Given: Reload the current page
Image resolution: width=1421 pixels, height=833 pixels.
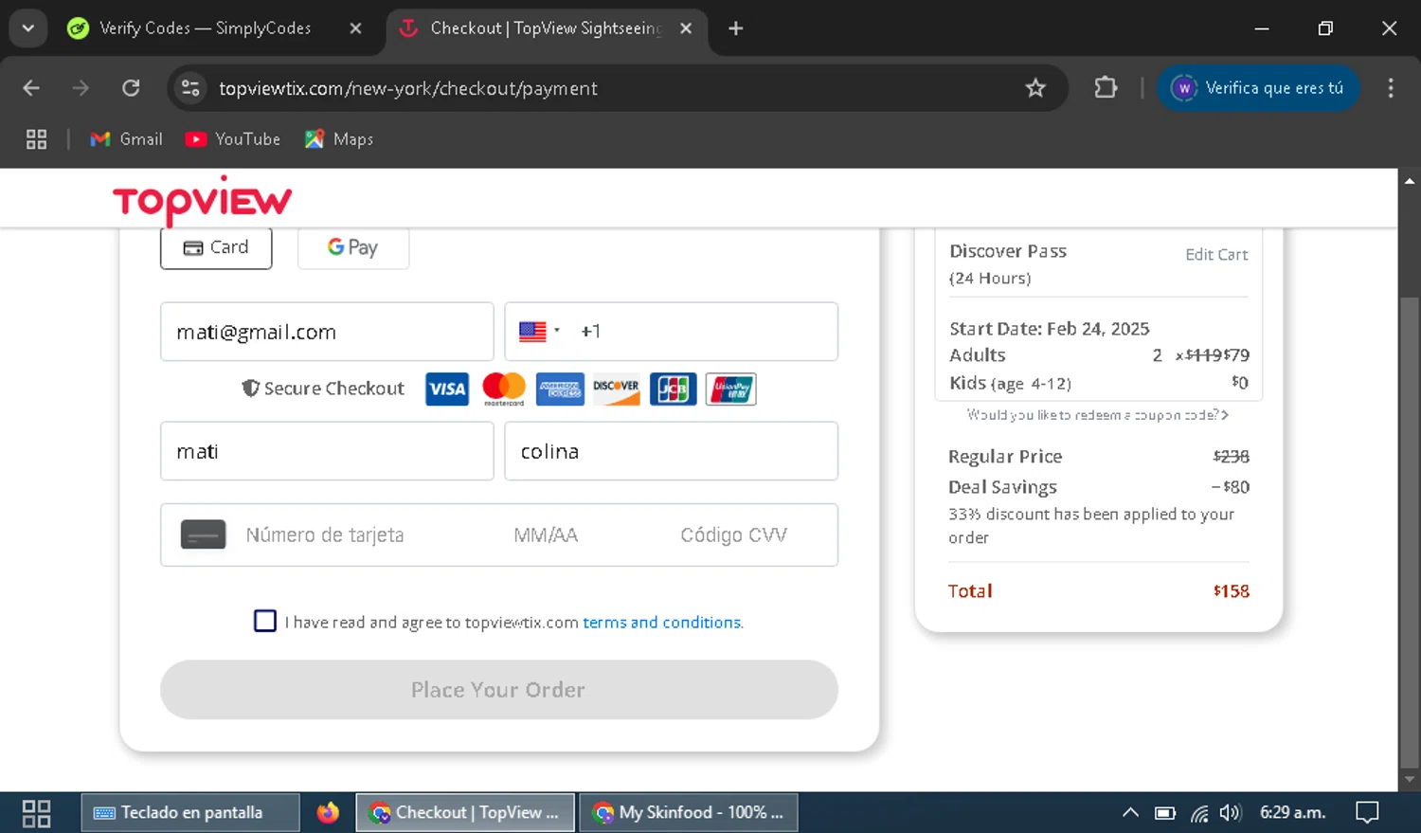Looking at the screenshot, I should click(131, 88).
